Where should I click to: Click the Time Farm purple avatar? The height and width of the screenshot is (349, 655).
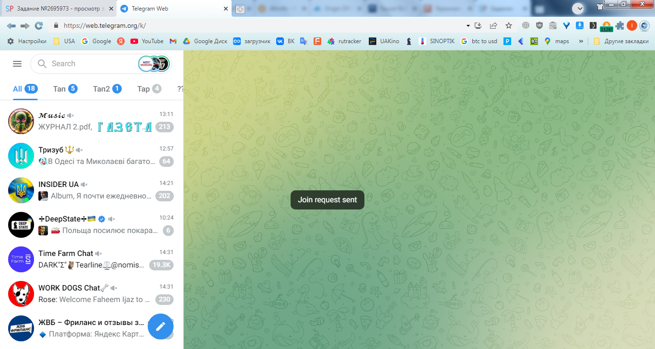(21, 259)
